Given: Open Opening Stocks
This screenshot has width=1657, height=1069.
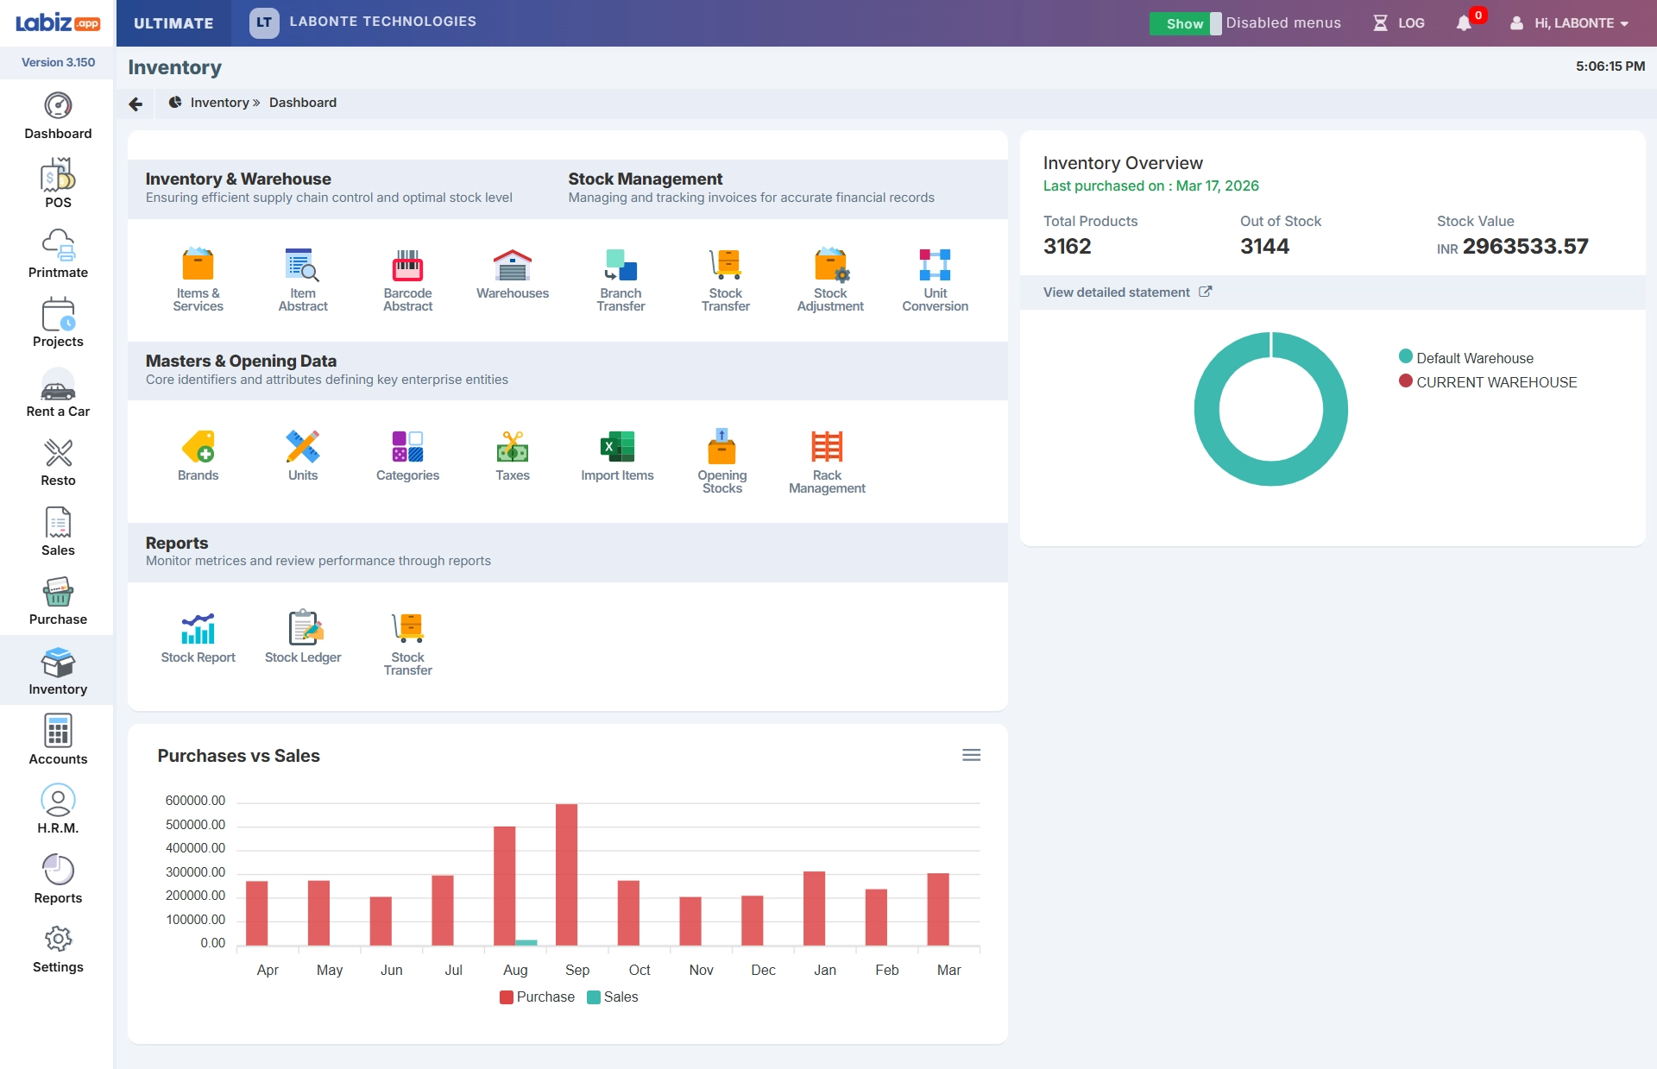Looking at the screenshot, I should click(x=722, y=462).
